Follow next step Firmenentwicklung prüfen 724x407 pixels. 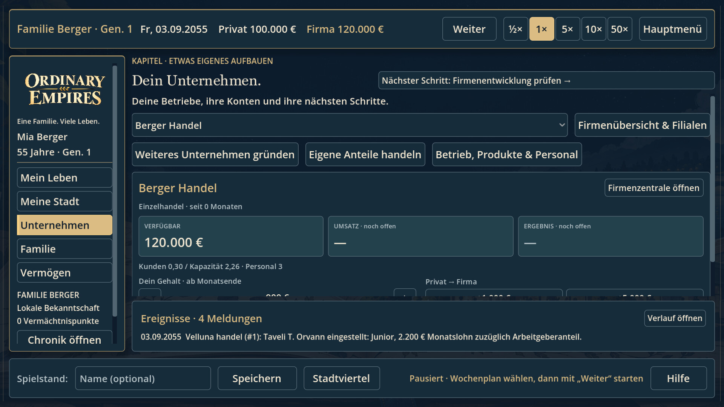[546, 81]
